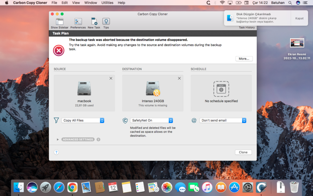Image resolution: width=313 pixels, height=196 pixels.
Task: Click the Wi-Fi menu bar icon
Action: tap(222, 2)
